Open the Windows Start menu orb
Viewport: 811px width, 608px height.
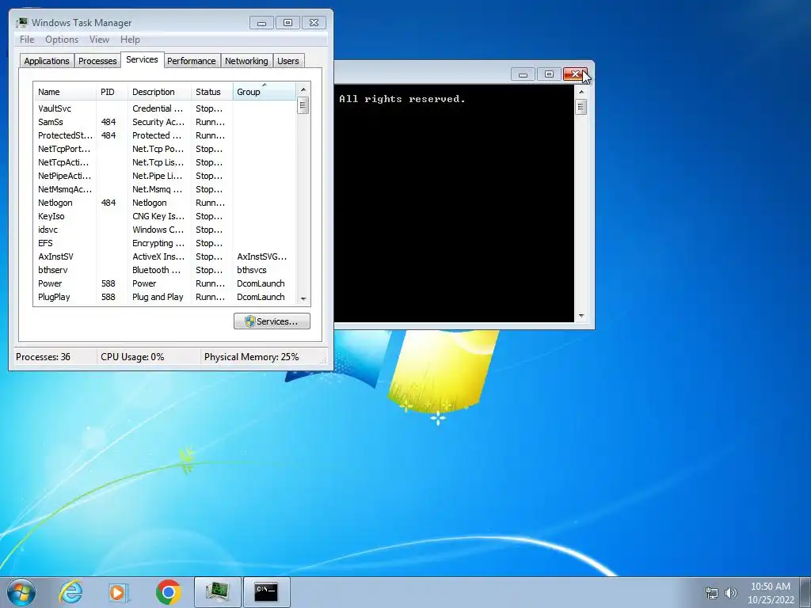coord(21,592)
